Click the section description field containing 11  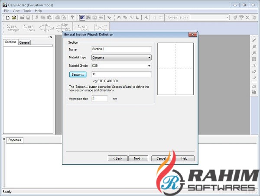coord(121,74)
